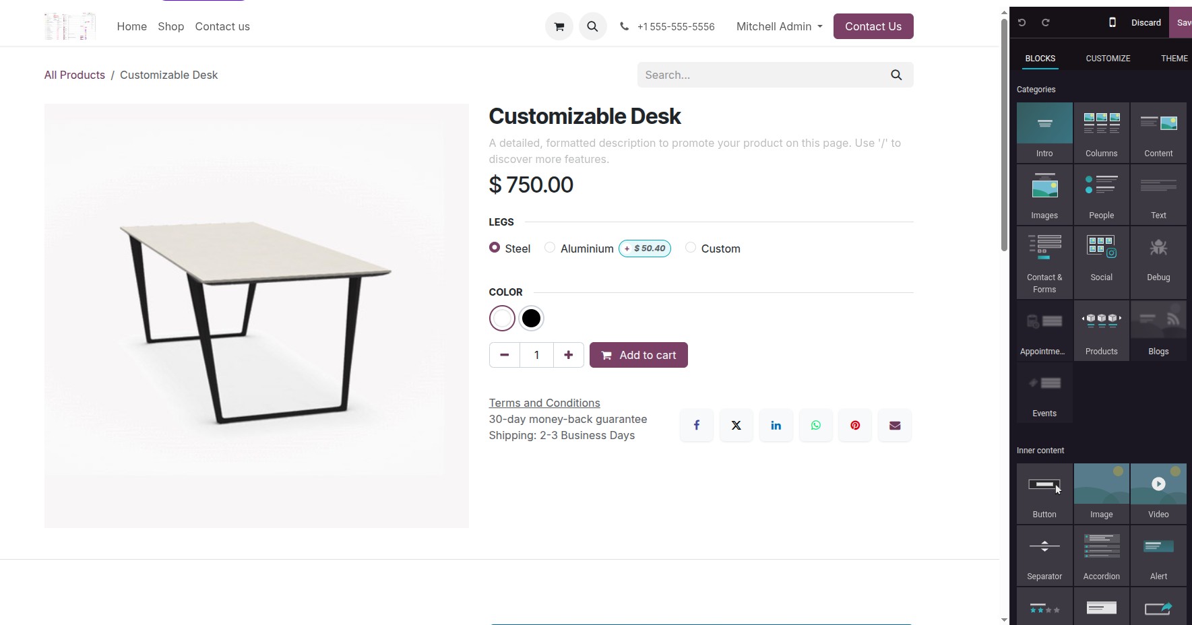Screen dimensions: 1192x625
Task: Open the Mitchell Admin account menu
Action: 778,26
